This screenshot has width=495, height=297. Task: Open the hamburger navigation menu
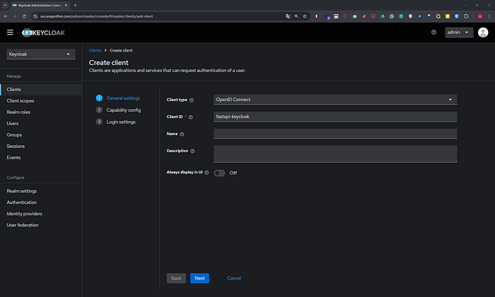tap(10, 33)
